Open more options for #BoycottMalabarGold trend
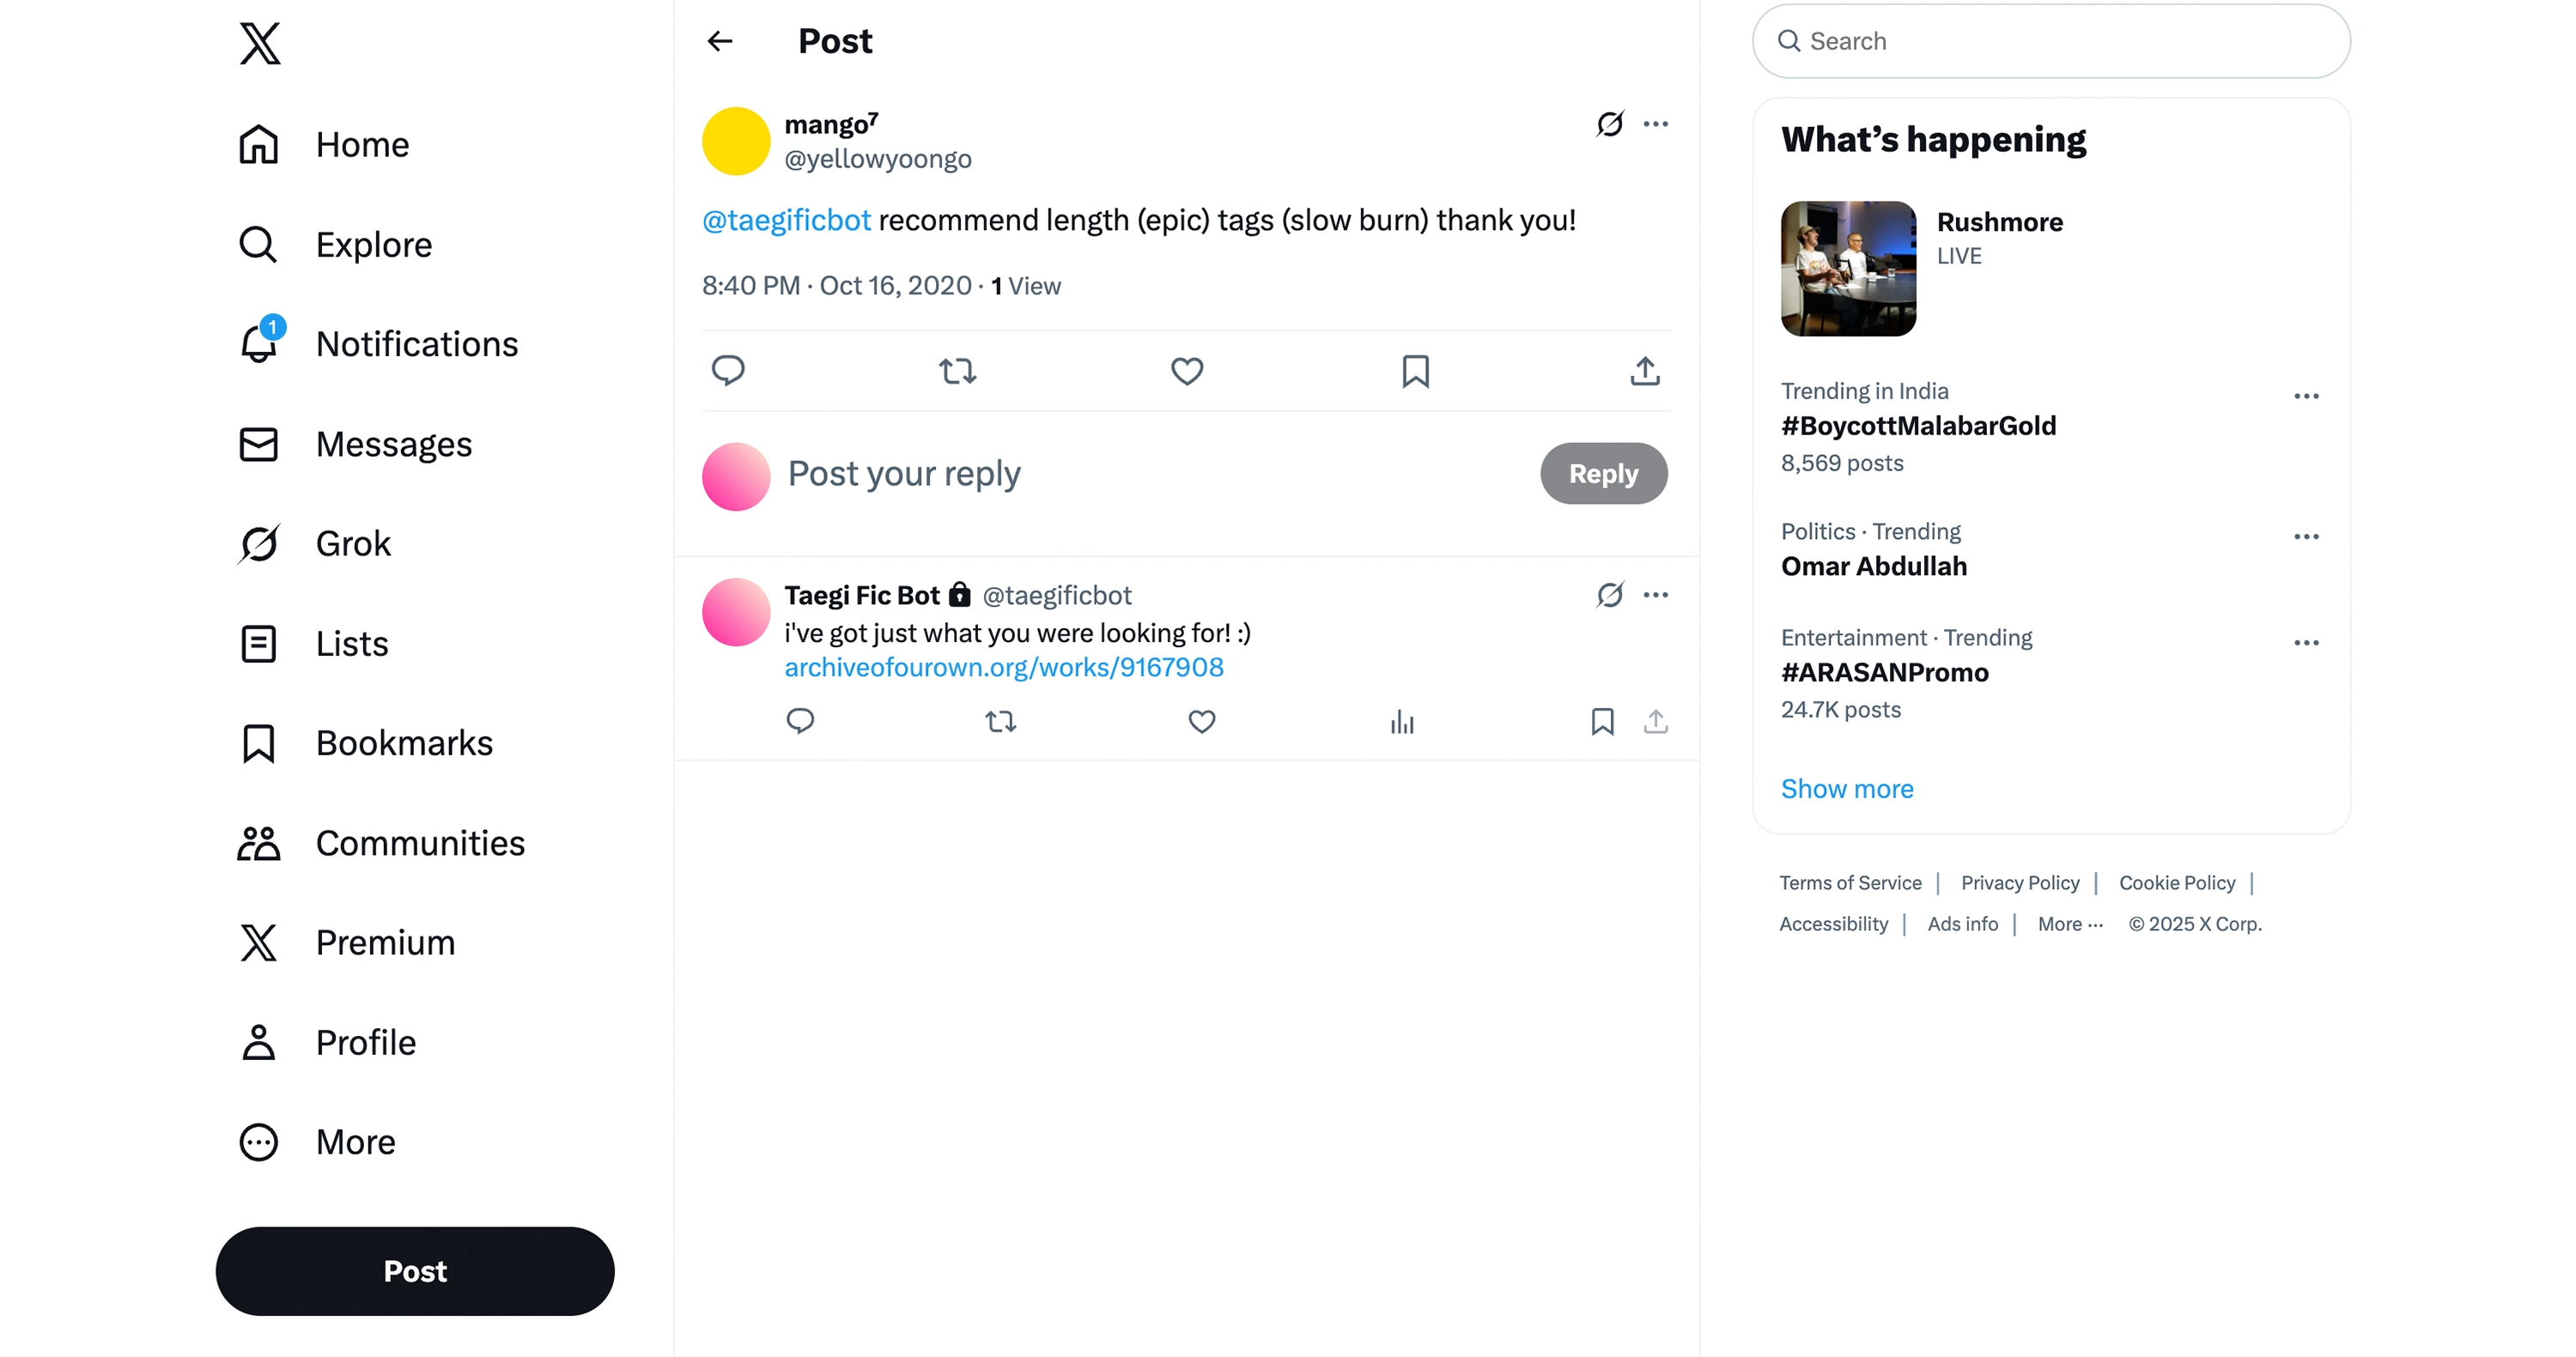 click(2306, 397)
